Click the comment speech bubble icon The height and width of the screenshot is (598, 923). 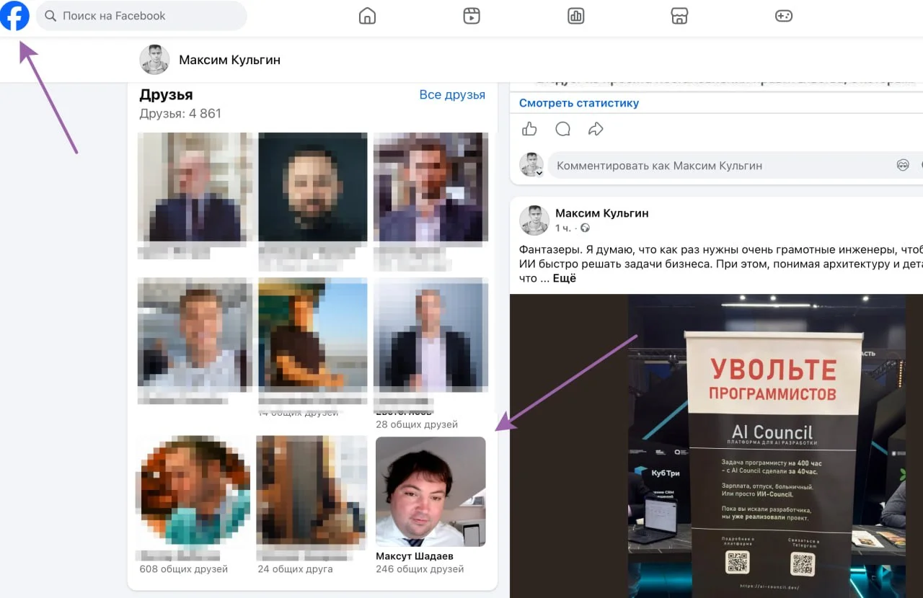click(x=563, y=129)
